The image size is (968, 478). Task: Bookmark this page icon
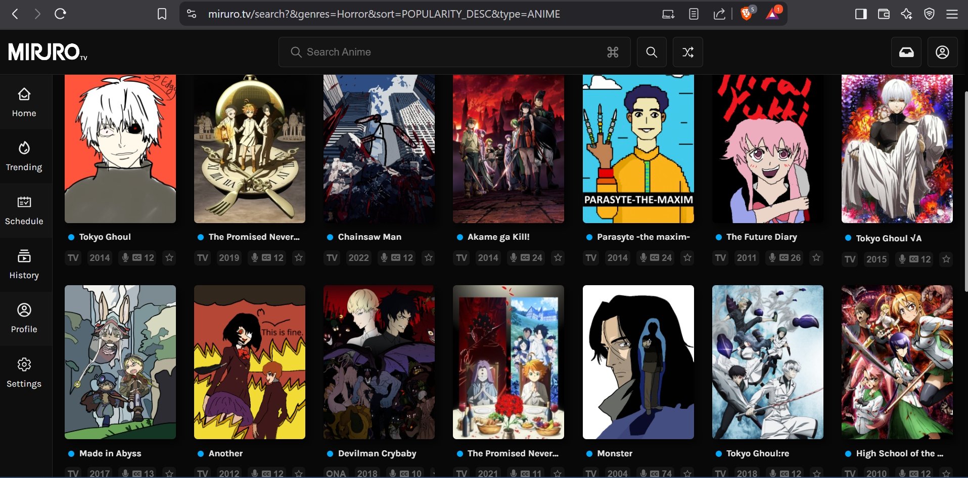point(162,14)
